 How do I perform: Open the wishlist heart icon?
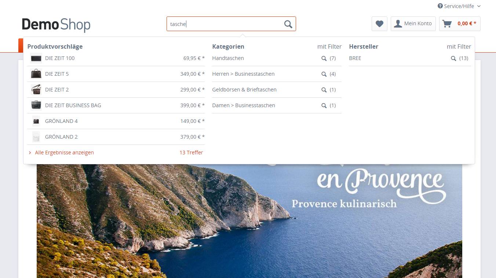[x=379, y=24]
